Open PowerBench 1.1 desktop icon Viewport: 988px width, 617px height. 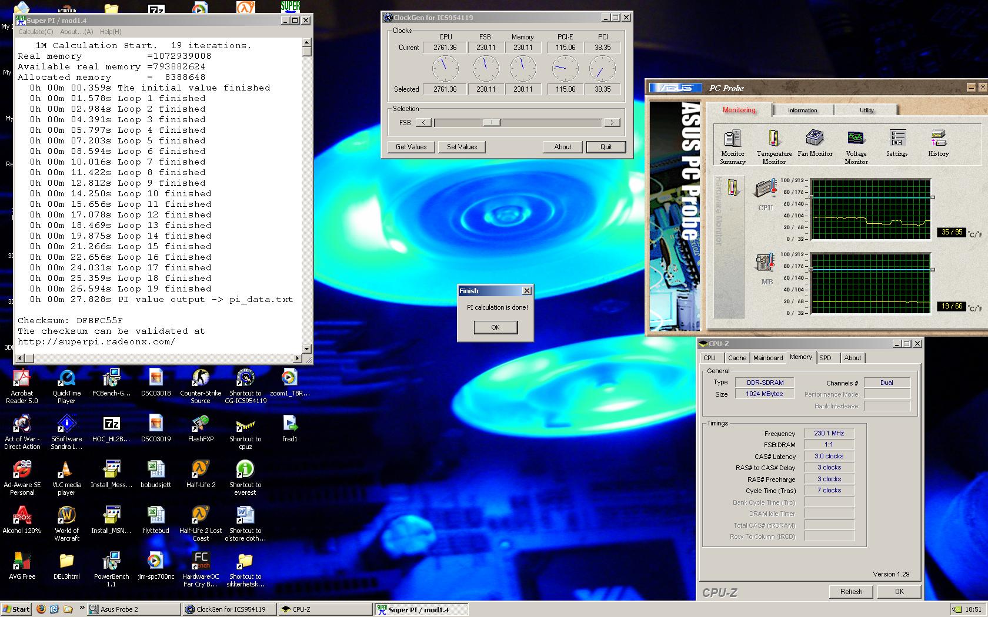click(111, 569)
